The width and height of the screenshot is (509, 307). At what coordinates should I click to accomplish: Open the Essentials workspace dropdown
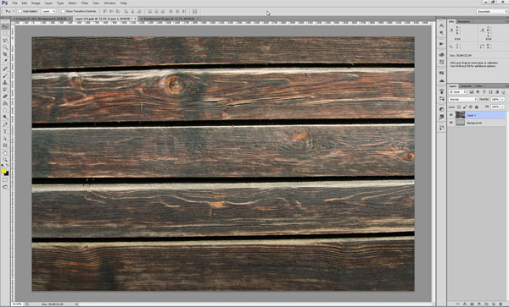tap(491, 11)
